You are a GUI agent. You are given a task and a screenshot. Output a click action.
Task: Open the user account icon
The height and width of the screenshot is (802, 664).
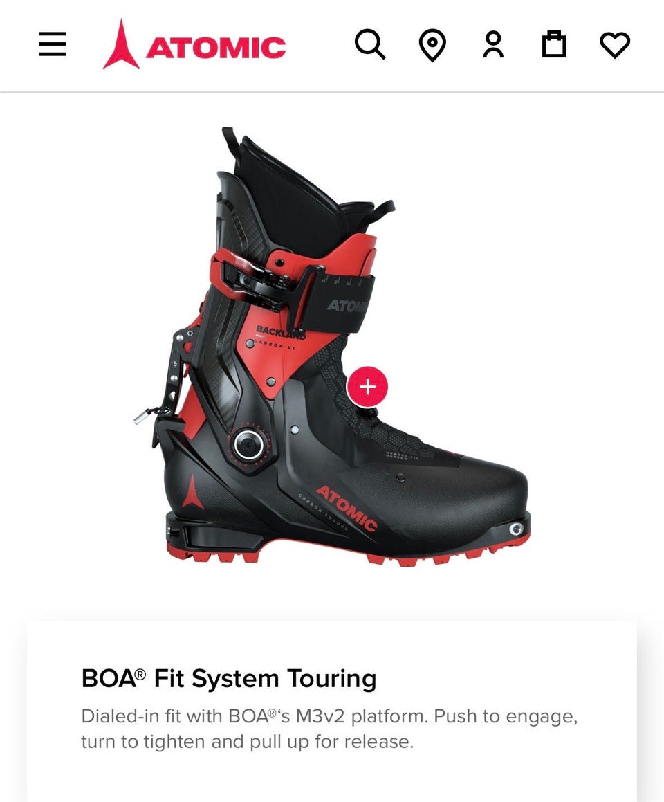(493, 44)
